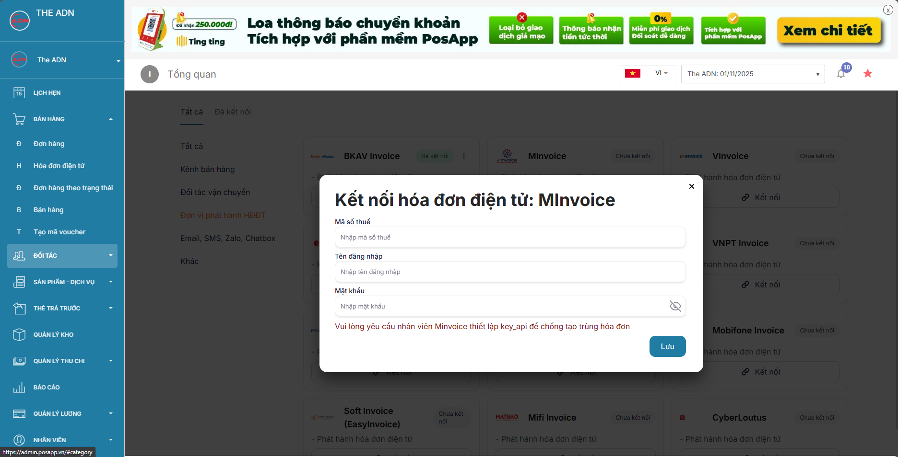The image size is (898, 457).
Task: Expand The ADN account dropdown in sidebar
Action: (x=118, y=61)
